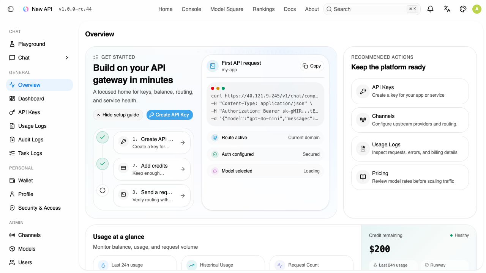Toggle the sidebar collapse icon
The height and width of the screenshot is (273, 486).
click(11, 9)
